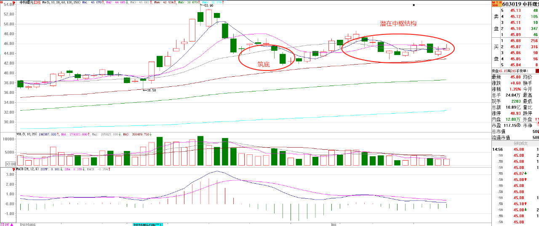The width and height of the screenshot is (539, 226).
Task: Click the 53.98 high price label
Action: point(208,6)
